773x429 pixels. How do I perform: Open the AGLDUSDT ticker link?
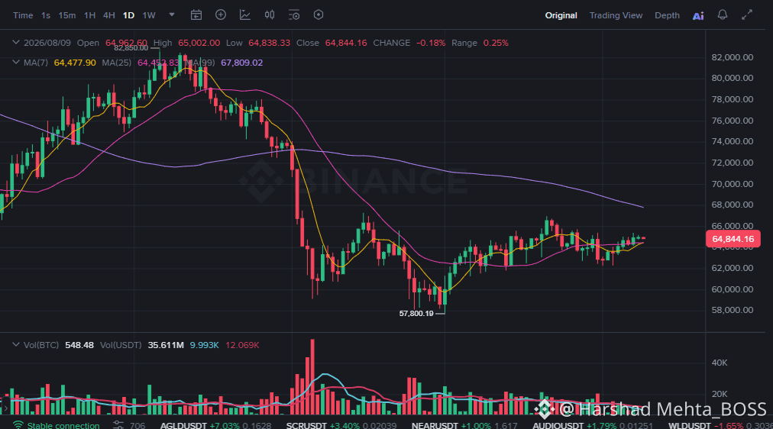183,425
